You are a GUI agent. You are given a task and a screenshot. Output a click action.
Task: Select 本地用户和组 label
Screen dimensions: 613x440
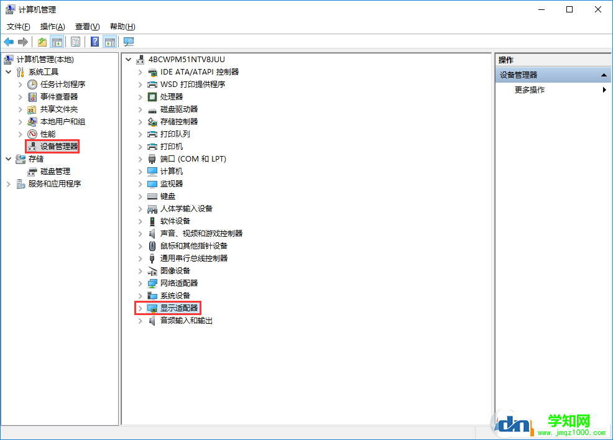coord(63,122)
